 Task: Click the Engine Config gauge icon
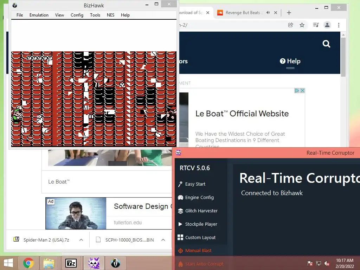(x=180, y=198)
